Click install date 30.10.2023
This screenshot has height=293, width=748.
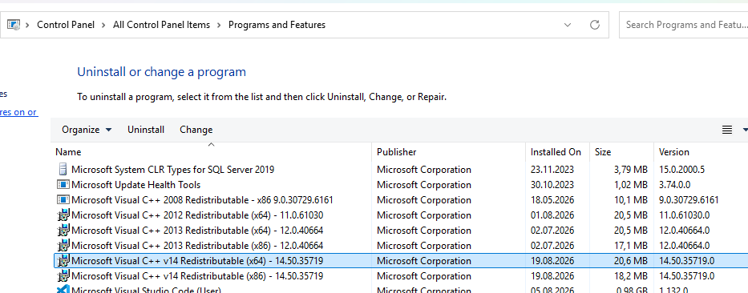(x=552, y=184)
